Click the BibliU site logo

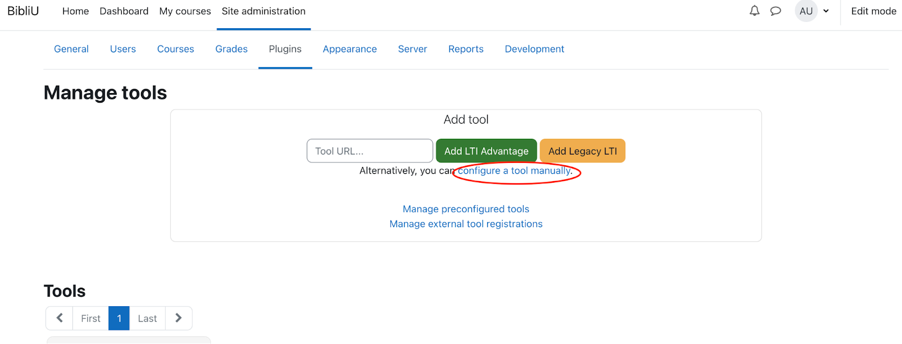pyautogui.click(x=23, y=11)
